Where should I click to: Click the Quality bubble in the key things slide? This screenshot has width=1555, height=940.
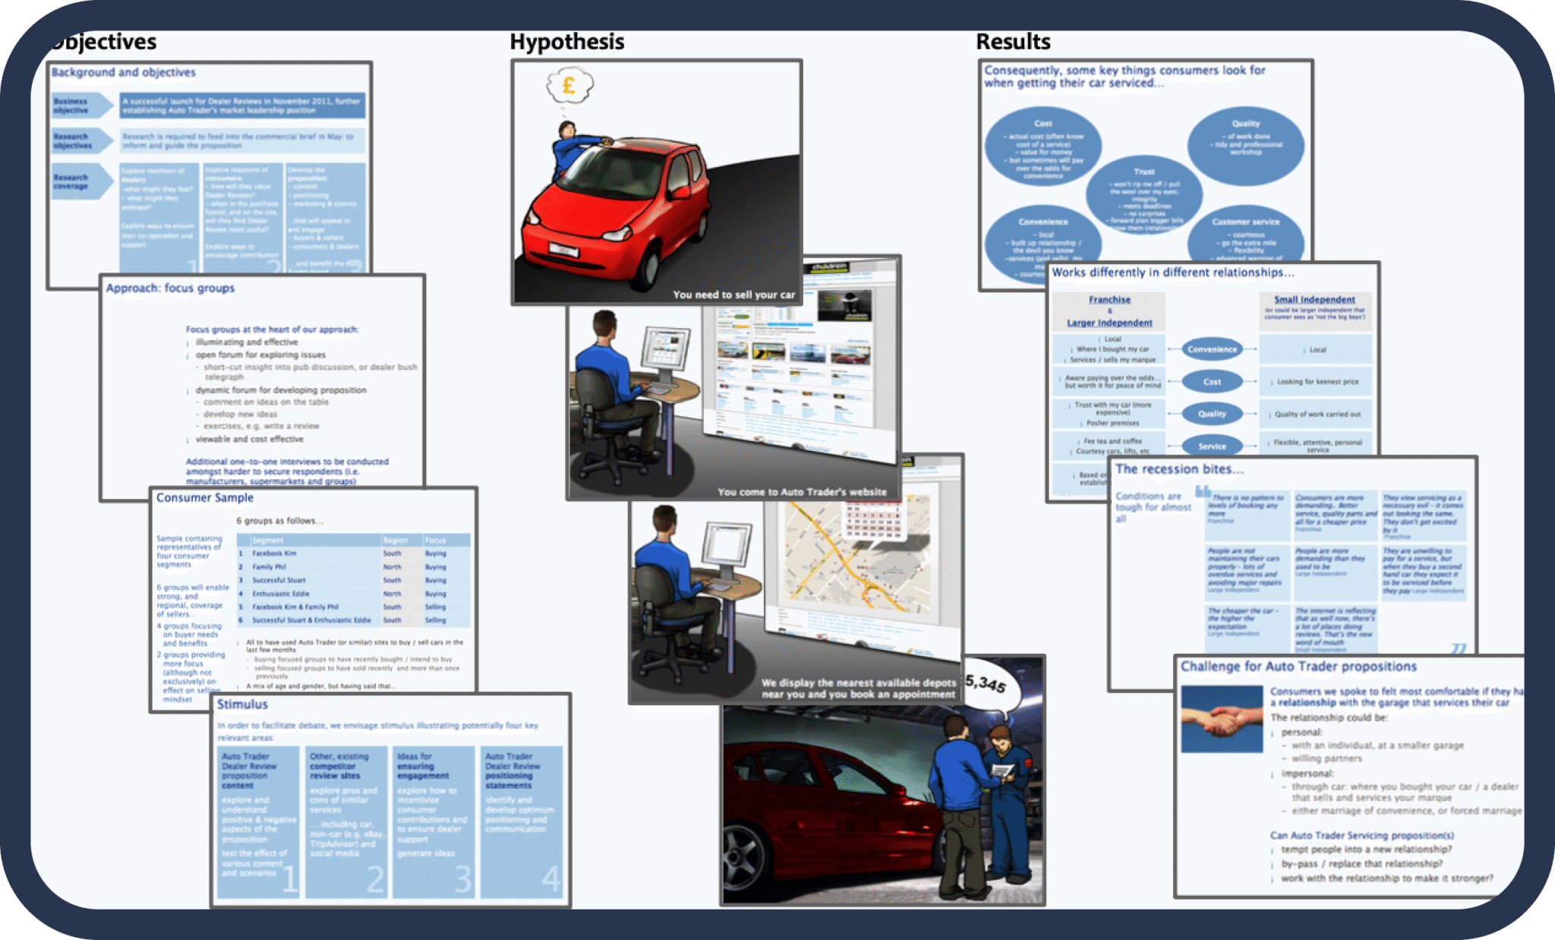(x=1246, y=147)
